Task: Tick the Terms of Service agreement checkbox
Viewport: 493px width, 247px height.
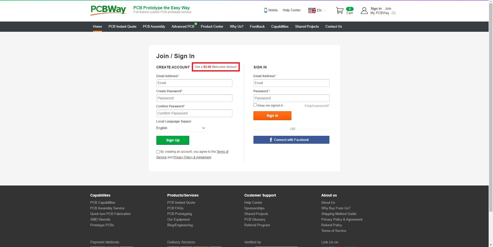Action: [x=158, y=152]
